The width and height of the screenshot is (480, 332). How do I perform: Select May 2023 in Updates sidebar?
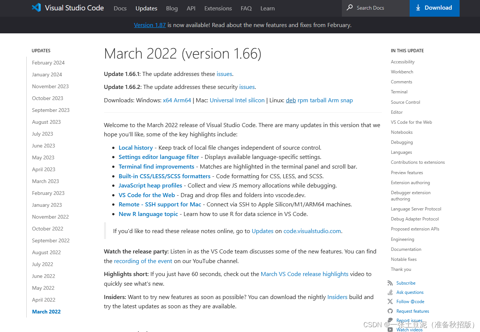coord(43,157)
